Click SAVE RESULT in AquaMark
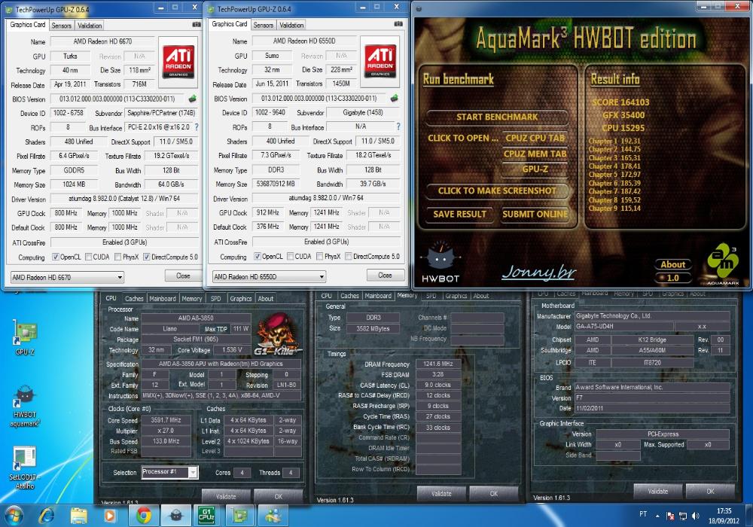This screenshot has width=753, height=527. 459,215
